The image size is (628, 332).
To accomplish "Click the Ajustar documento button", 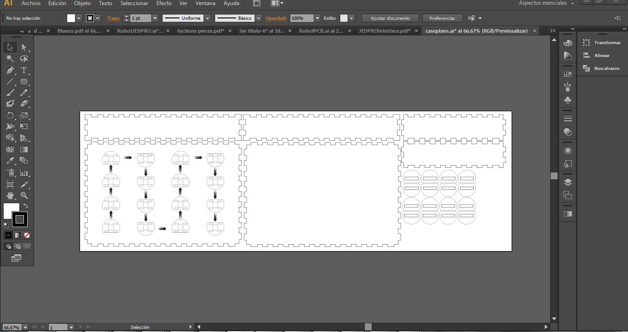I will point(390,18).
